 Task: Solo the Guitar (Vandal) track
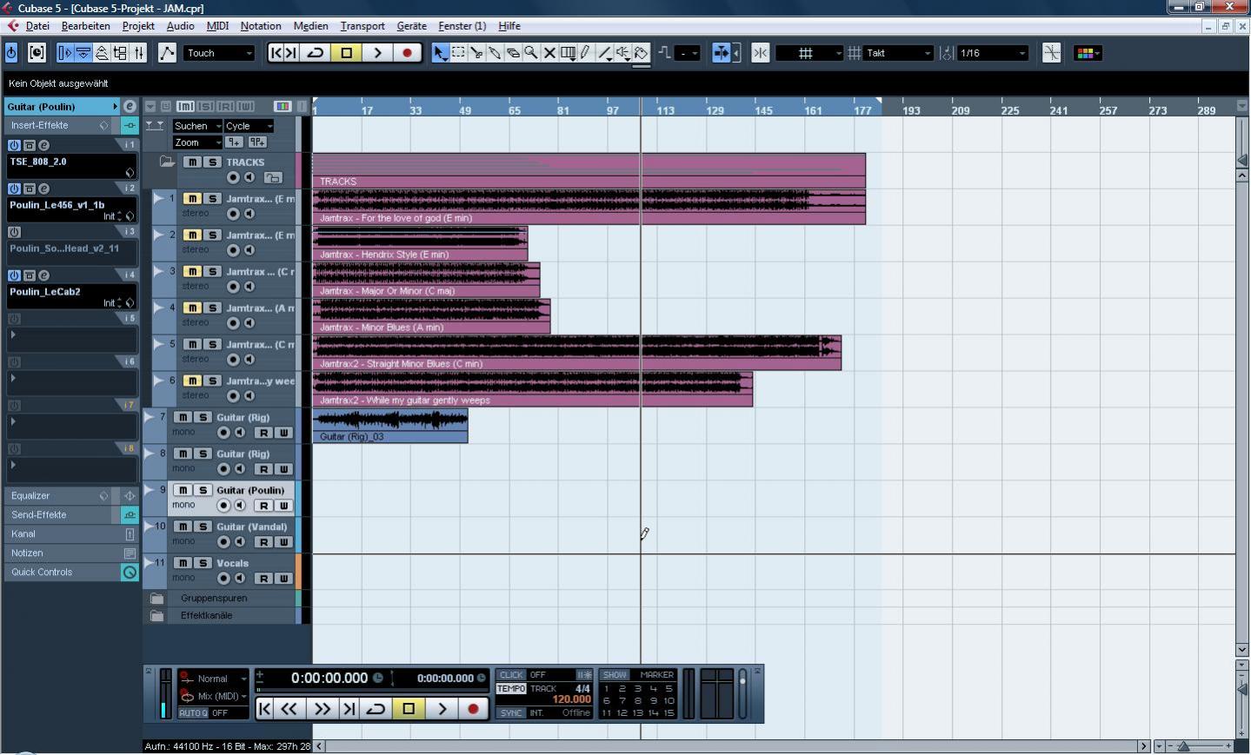click(x=203, y=527)
